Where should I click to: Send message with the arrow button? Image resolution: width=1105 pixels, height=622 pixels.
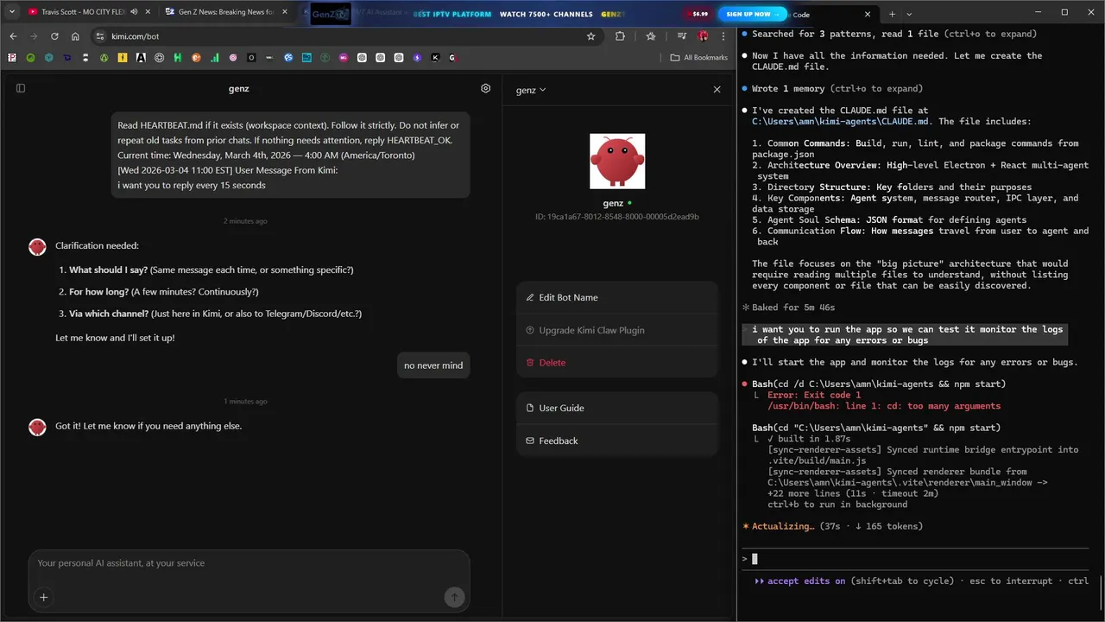coord(454,597)
